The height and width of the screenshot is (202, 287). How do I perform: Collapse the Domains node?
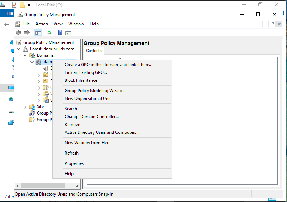click(x=25, y=55)
